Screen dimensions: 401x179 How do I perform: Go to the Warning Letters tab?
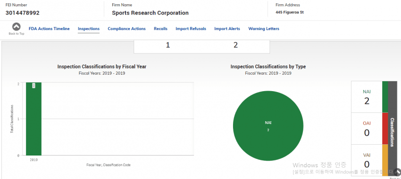pos(264,29)
